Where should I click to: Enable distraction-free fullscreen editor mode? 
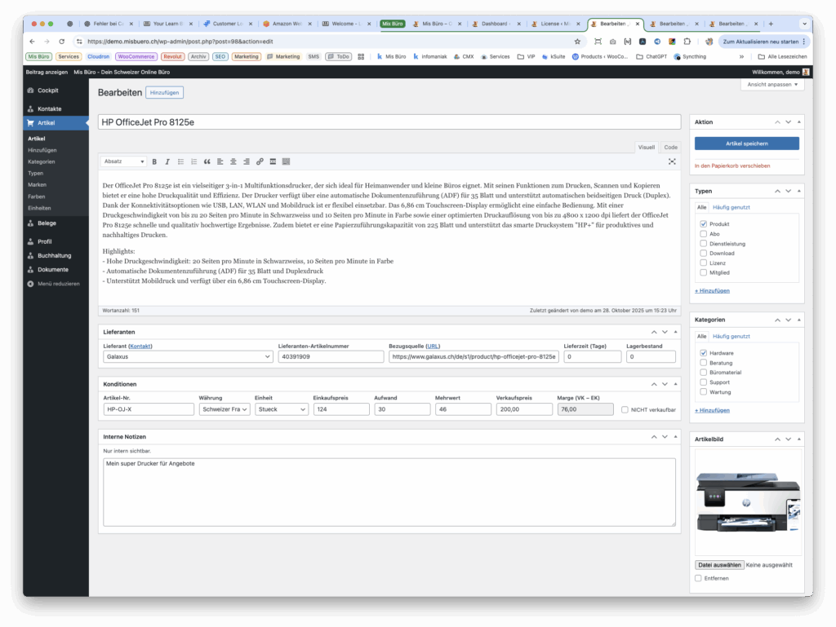(x=672, y=161)
